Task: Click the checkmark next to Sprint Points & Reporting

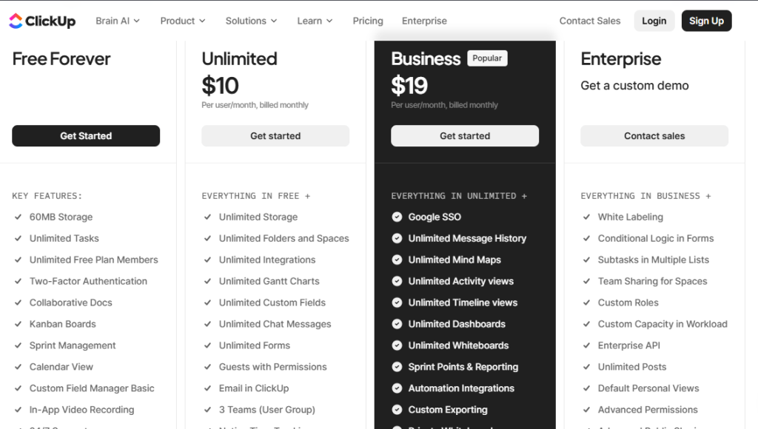Action: (397, 367)
